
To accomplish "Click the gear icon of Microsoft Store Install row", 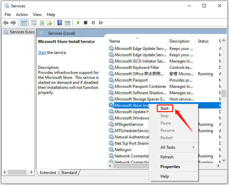I will (111, 105).
